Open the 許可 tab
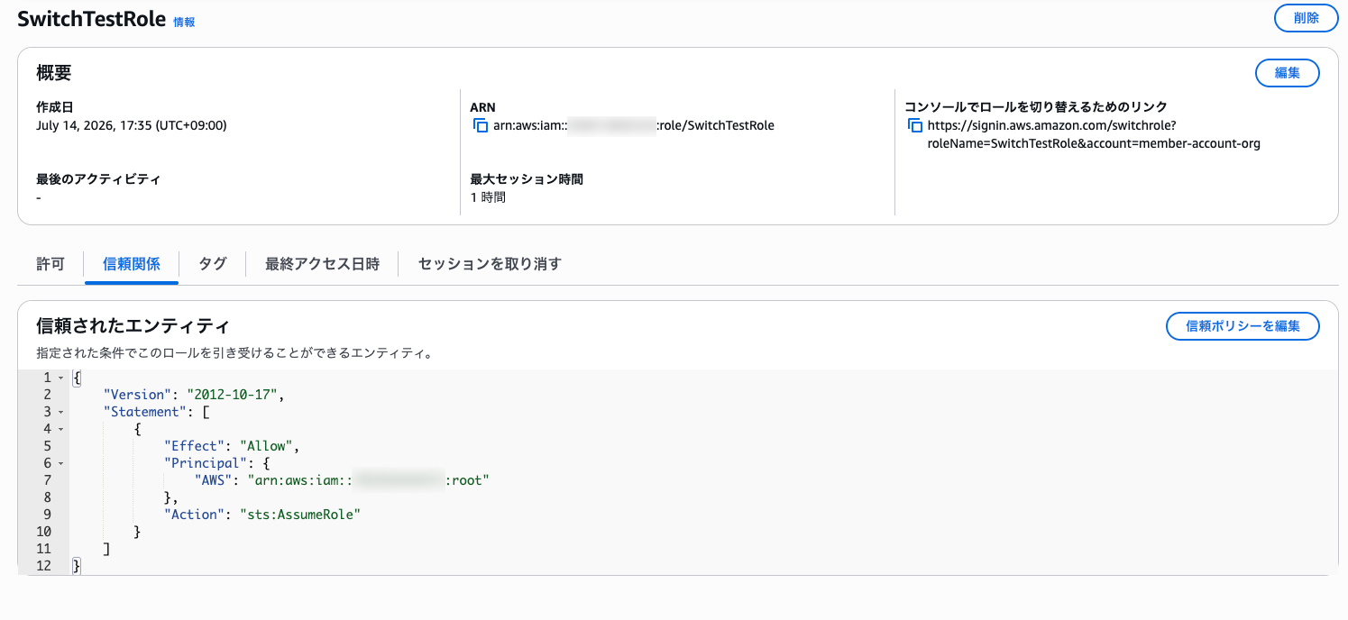Viewport: 1348px width, 620px height. pos(50,264)
